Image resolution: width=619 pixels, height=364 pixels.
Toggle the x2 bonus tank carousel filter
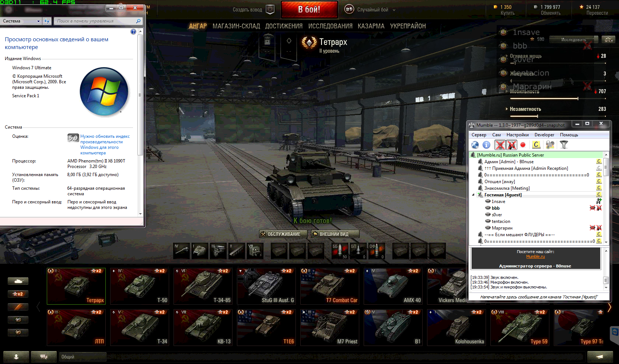[18, 294]
